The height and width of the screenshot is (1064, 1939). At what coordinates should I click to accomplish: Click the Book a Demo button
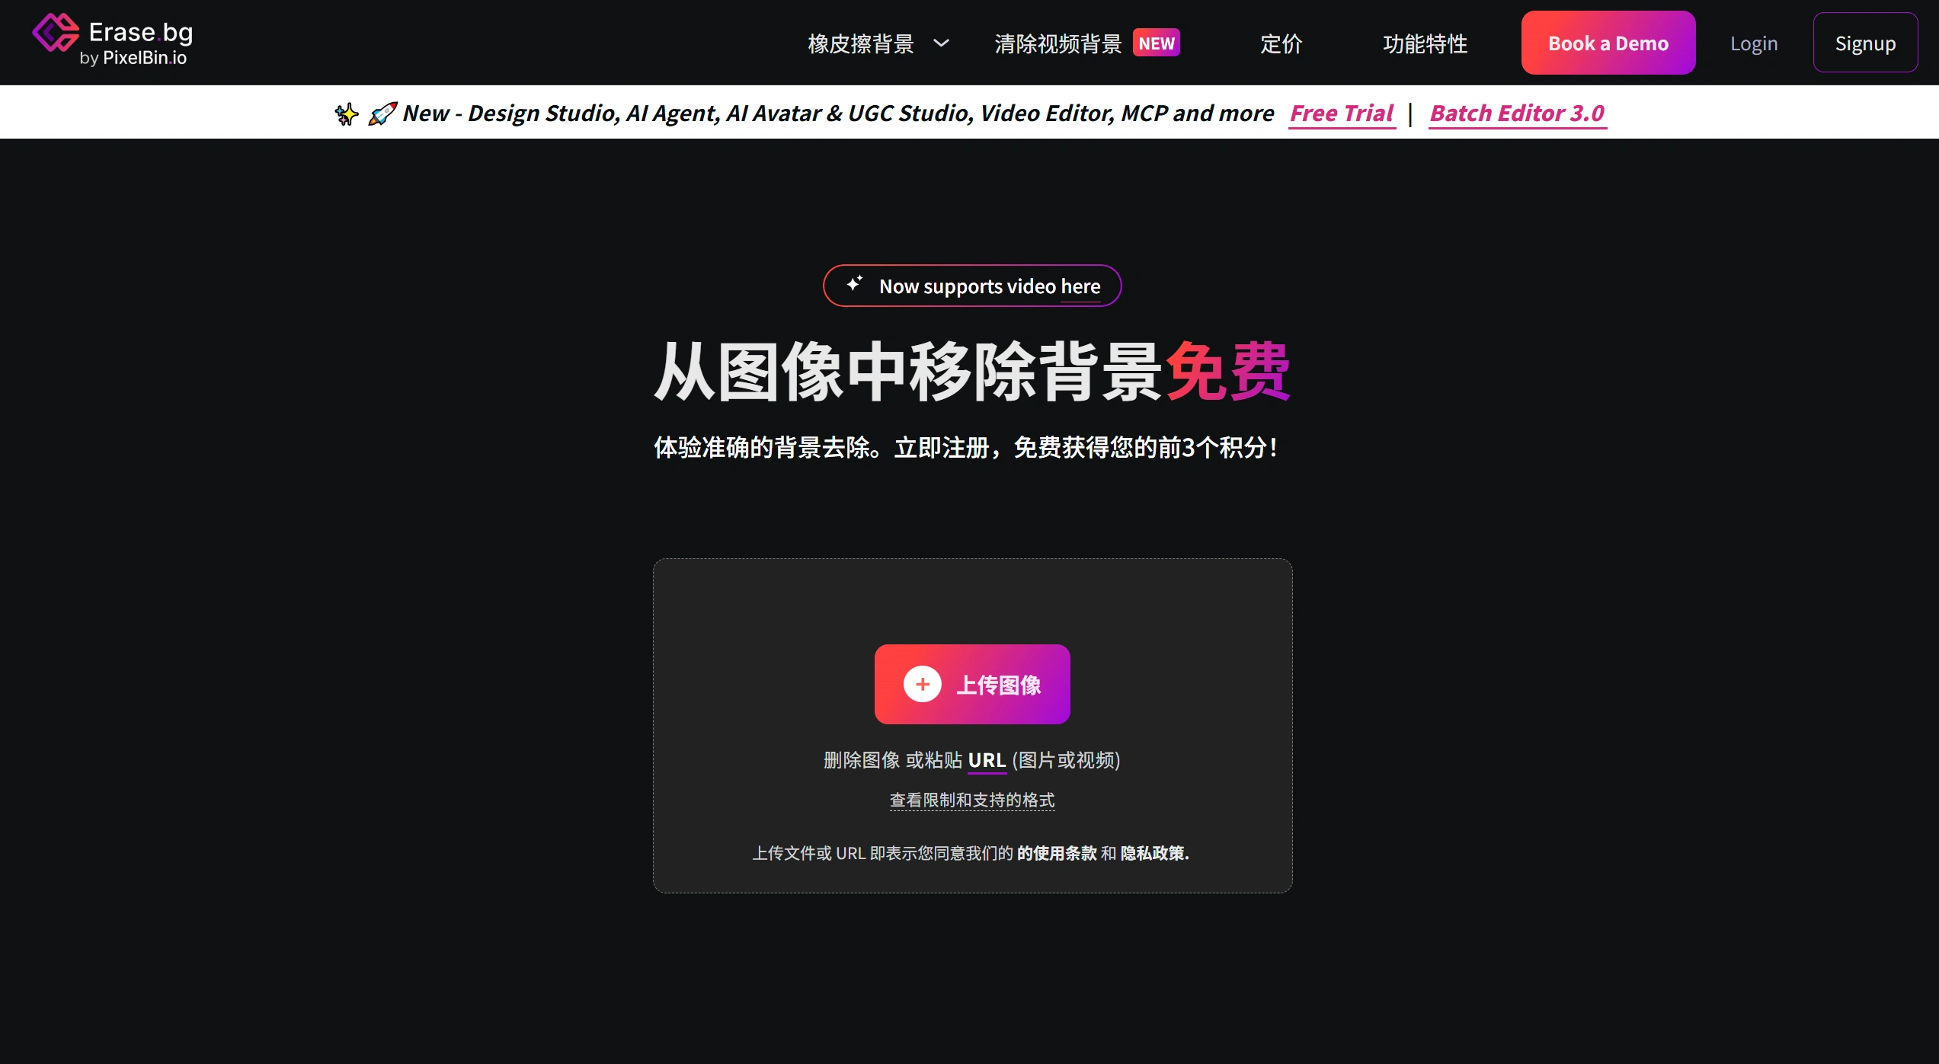click(x=1608, y=43)
